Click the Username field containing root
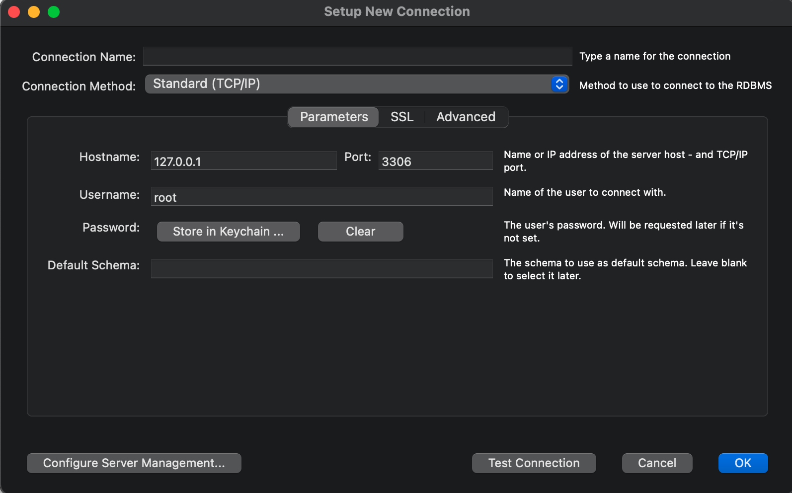This screenshot has width=792, height=493. pos(321,196)
